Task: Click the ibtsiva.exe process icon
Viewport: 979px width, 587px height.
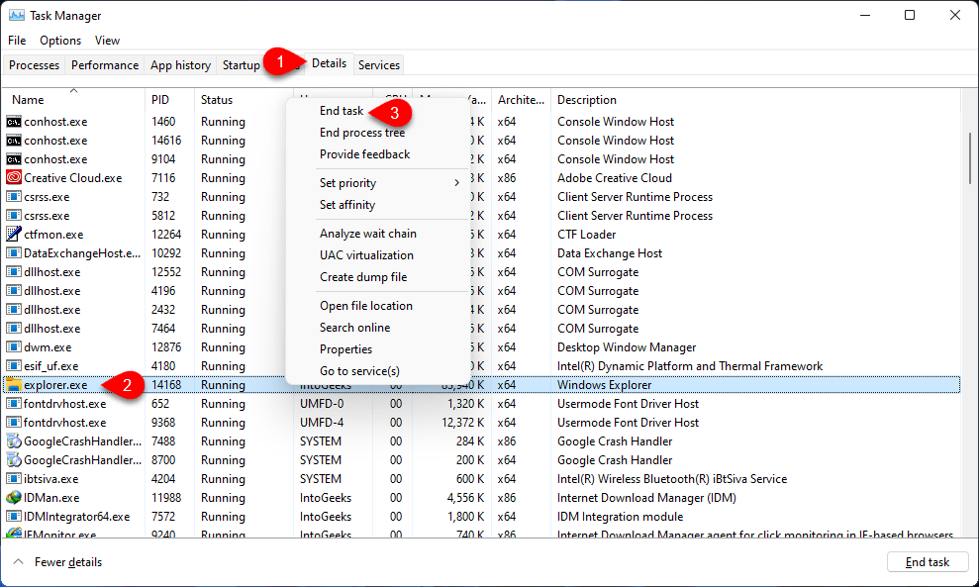Action: [x=13, y=478]
